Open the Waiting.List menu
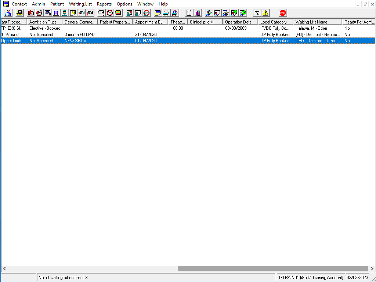 click(x=80, y=4)
